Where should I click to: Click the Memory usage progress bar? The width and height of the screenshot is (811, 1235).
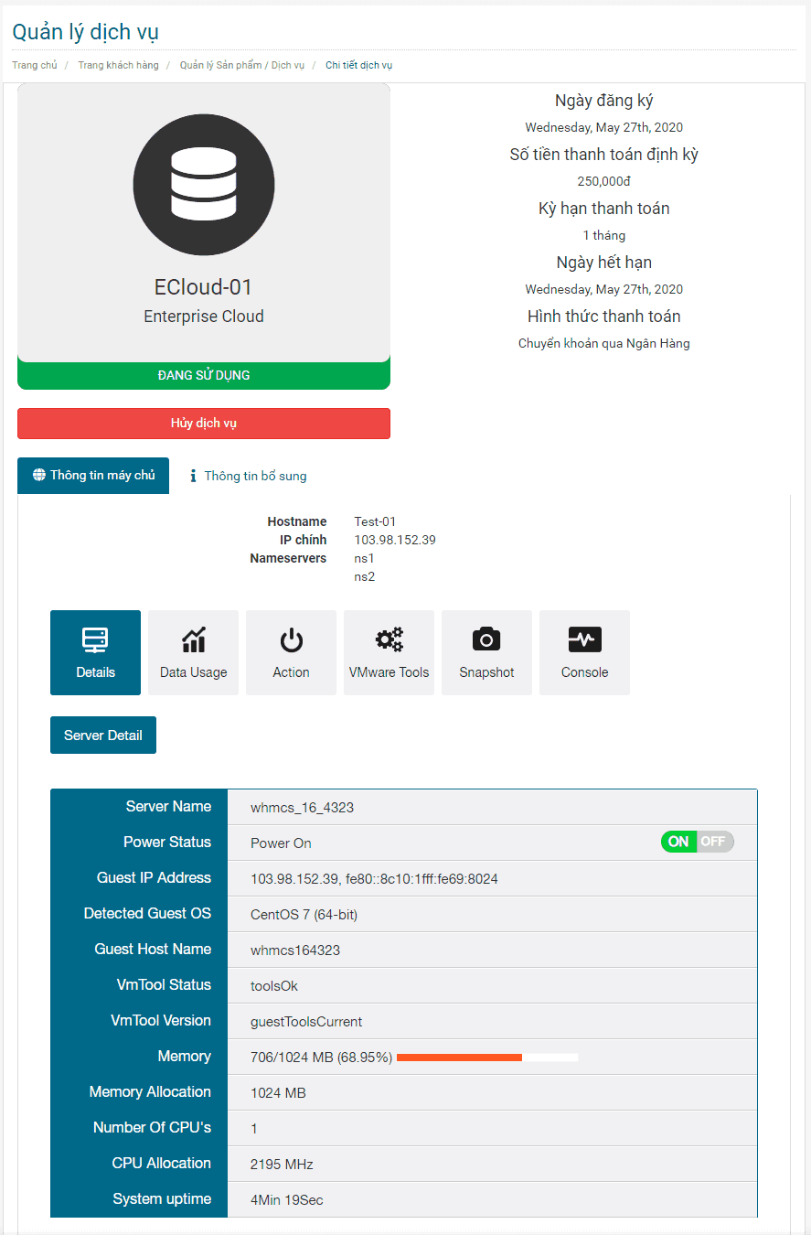[487, 1058]
